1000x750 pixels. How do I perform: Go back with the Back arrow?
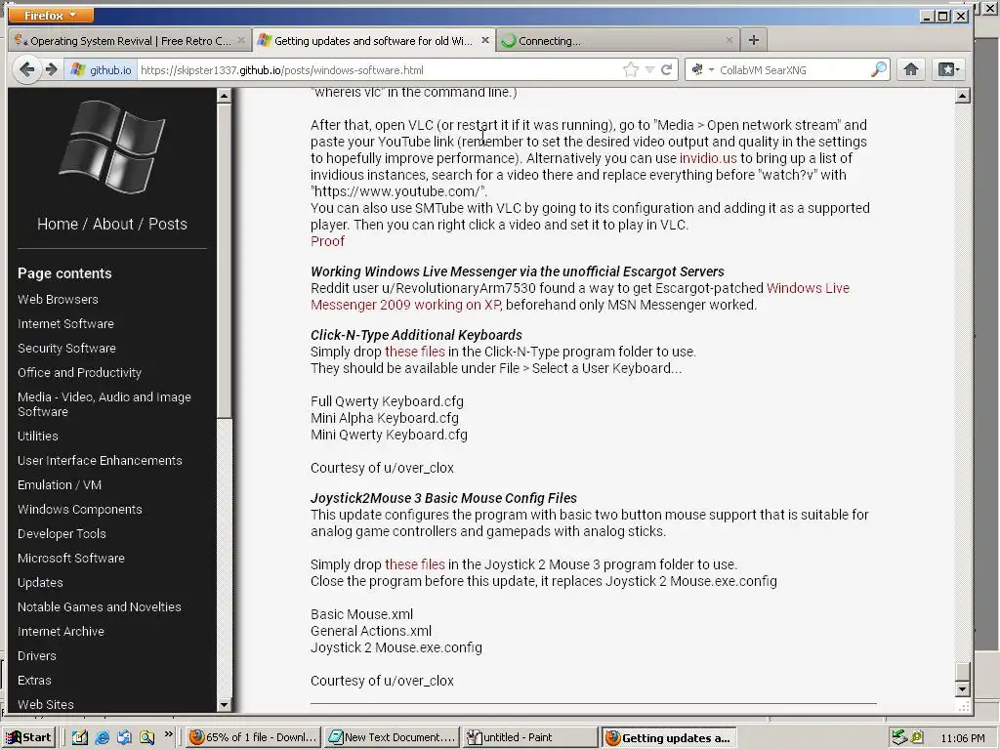[x=26, y=69]
